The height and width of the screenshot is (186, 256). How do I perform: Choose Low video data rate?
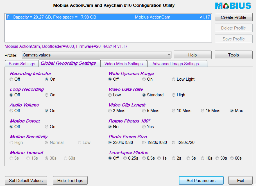pos(114,95)
